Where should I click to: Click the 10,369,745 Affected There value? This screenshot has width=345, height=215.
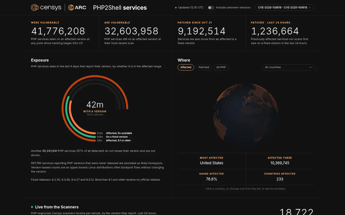click(280, 163)
